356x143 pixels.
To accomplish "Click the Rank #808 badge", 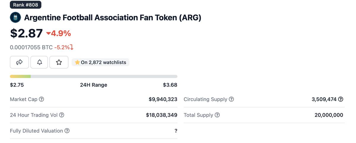I will pyautogui.click(x=26, y=5).
